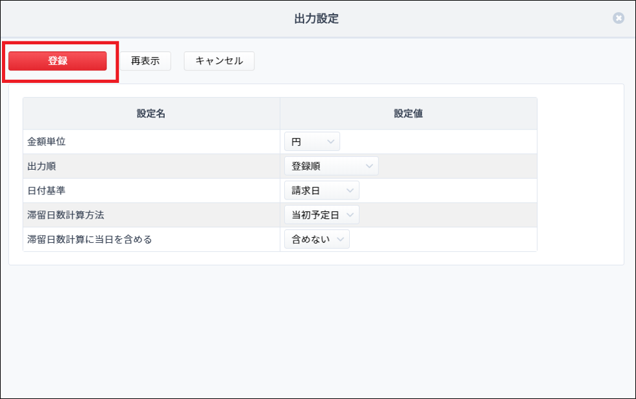Open the dropdown showing 含めない

317,239
